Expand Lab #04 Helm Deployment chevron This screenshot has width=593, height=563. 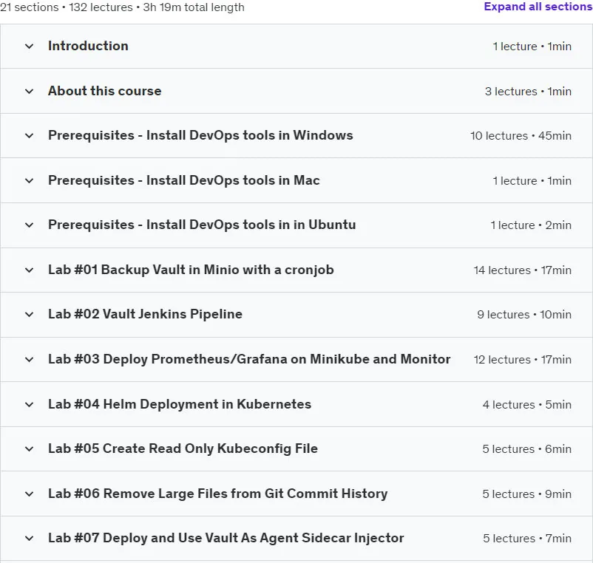(29, 404)
